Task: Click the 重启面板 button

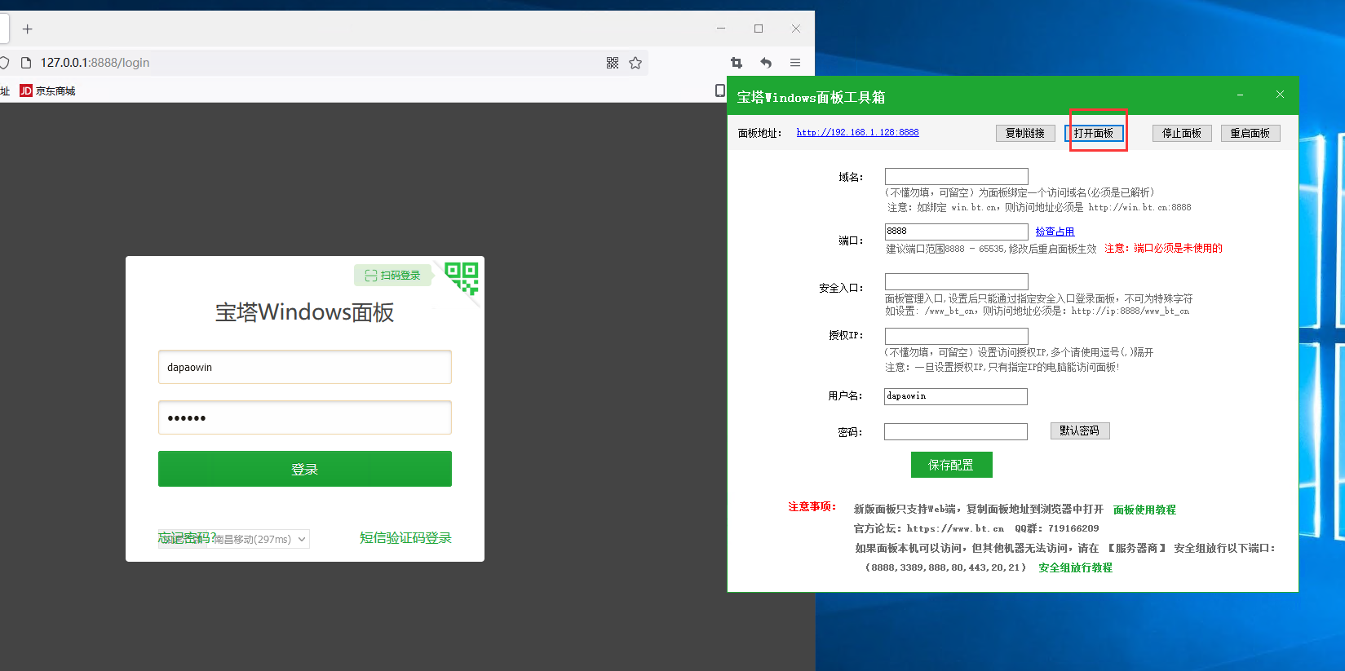Action: [x=1250, y=133]
